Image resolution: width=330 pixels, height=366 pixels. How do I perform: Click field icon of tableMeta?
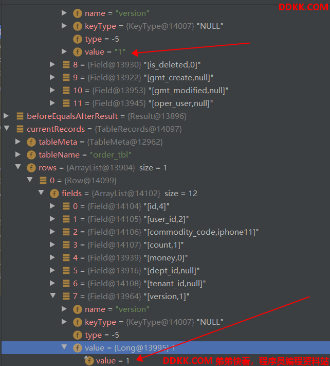(31, 142)
